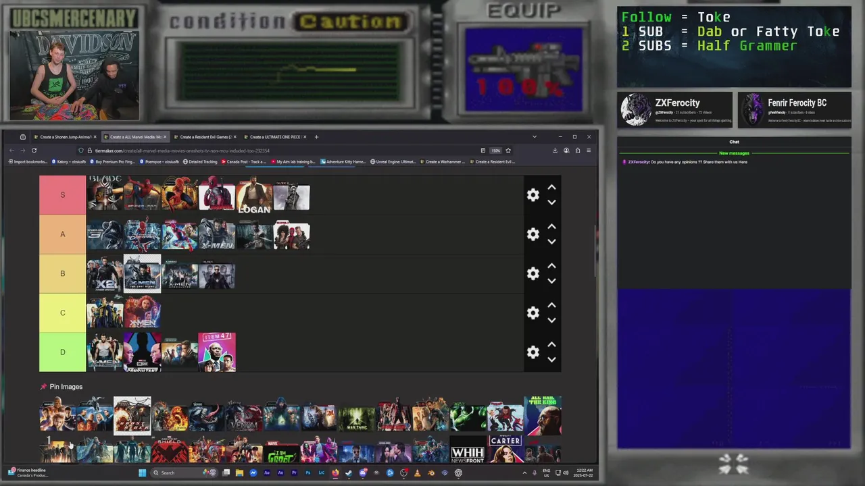
Task: Open Firefox account icon in toolbar
Action: click(566, 151)
